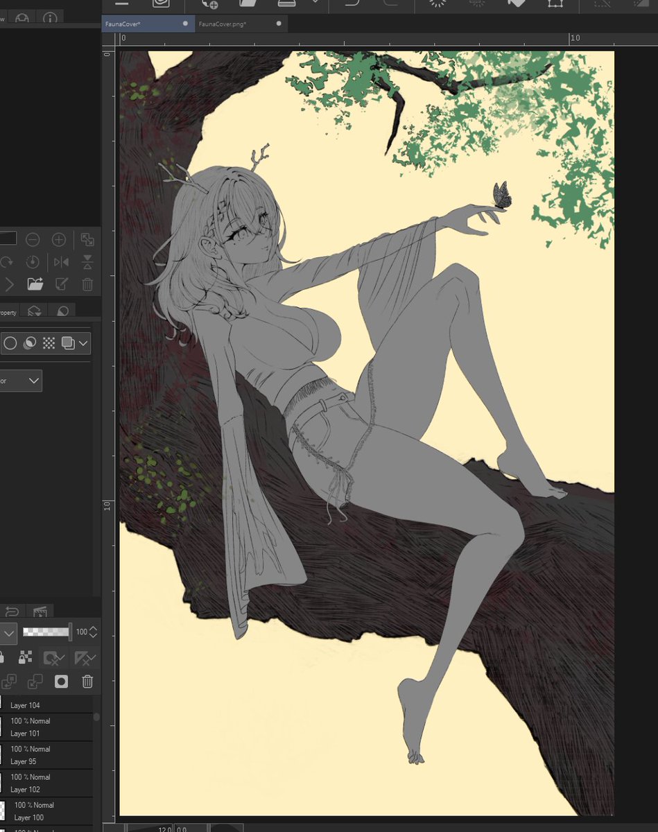Flip the canvas vertically
The width and height of the screenshot is (658, 832).
[x=87, y=262]
